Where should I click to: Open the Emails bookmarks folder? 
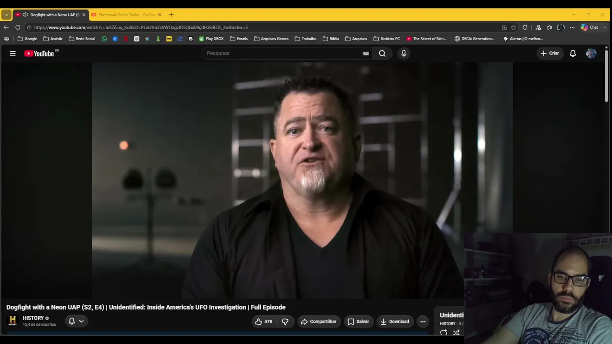pyautogui.click(x=239, y=39)
